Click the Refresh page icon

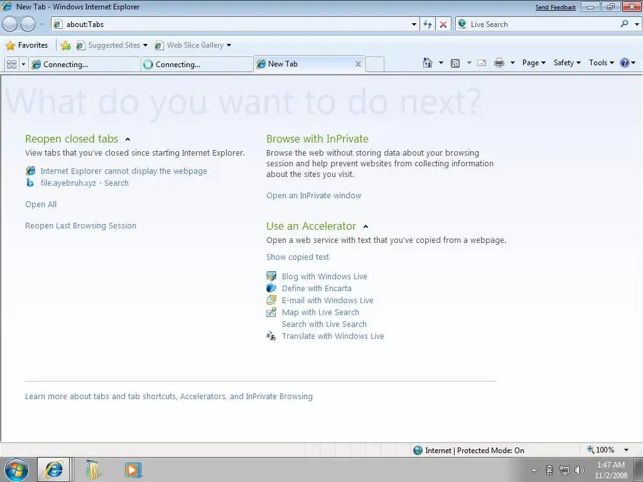428,24
